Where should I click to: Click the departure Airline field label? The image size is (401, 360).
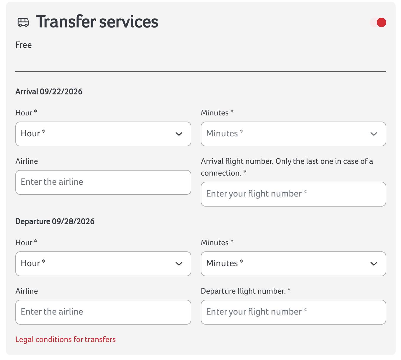tap(27, 291)
